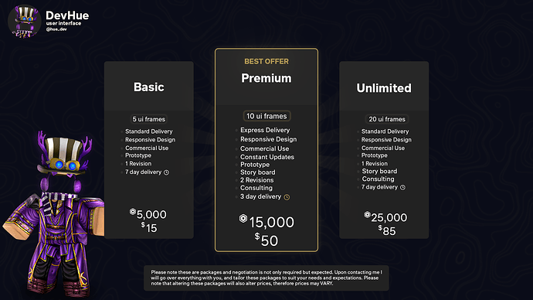Click the Robux icon next to 15,000
The height and width of the screenshot is (300, 533).
click(243, 218)
